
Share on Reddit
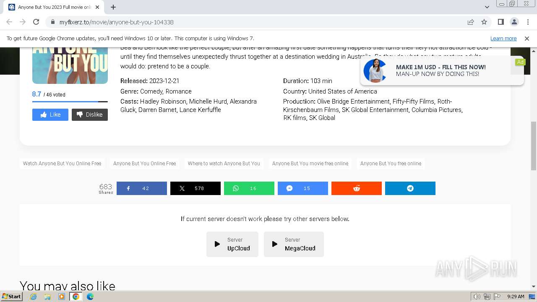tap(357, 188)
